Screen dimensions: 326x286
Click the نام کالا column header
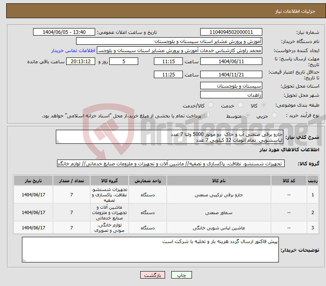pyautogui.click(x=219, y=181)
